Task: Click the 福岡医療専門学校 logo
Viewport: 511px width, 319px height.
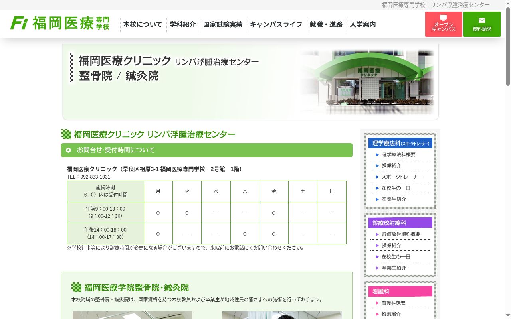Action: pos(60,23)
